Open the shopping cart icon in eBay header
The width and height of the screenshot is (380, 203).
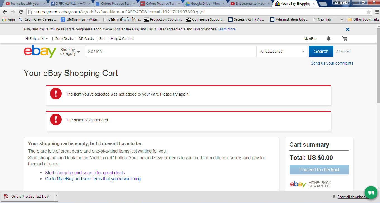345,39
